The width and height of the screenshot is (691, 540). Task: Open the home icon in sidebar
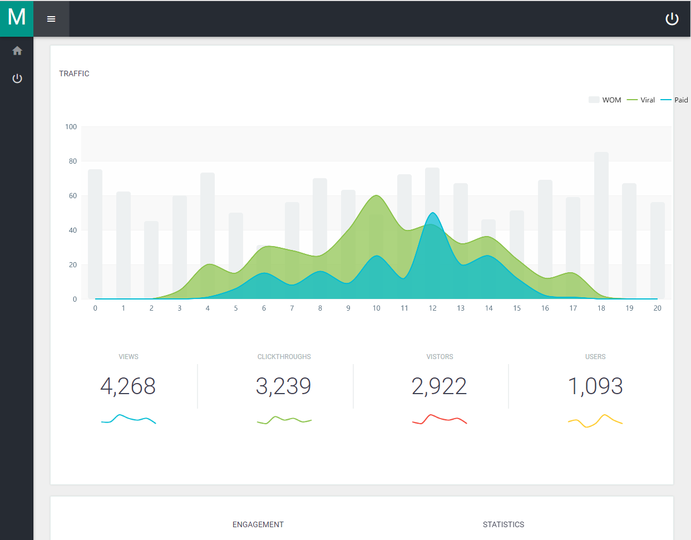[x=17, y=51]
